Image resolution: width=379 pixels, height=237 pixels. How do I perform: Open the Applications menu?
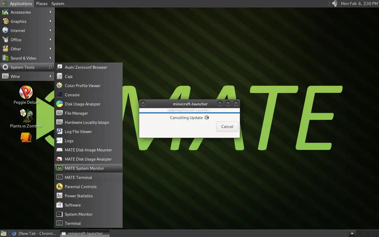click(x=17, y=4)
